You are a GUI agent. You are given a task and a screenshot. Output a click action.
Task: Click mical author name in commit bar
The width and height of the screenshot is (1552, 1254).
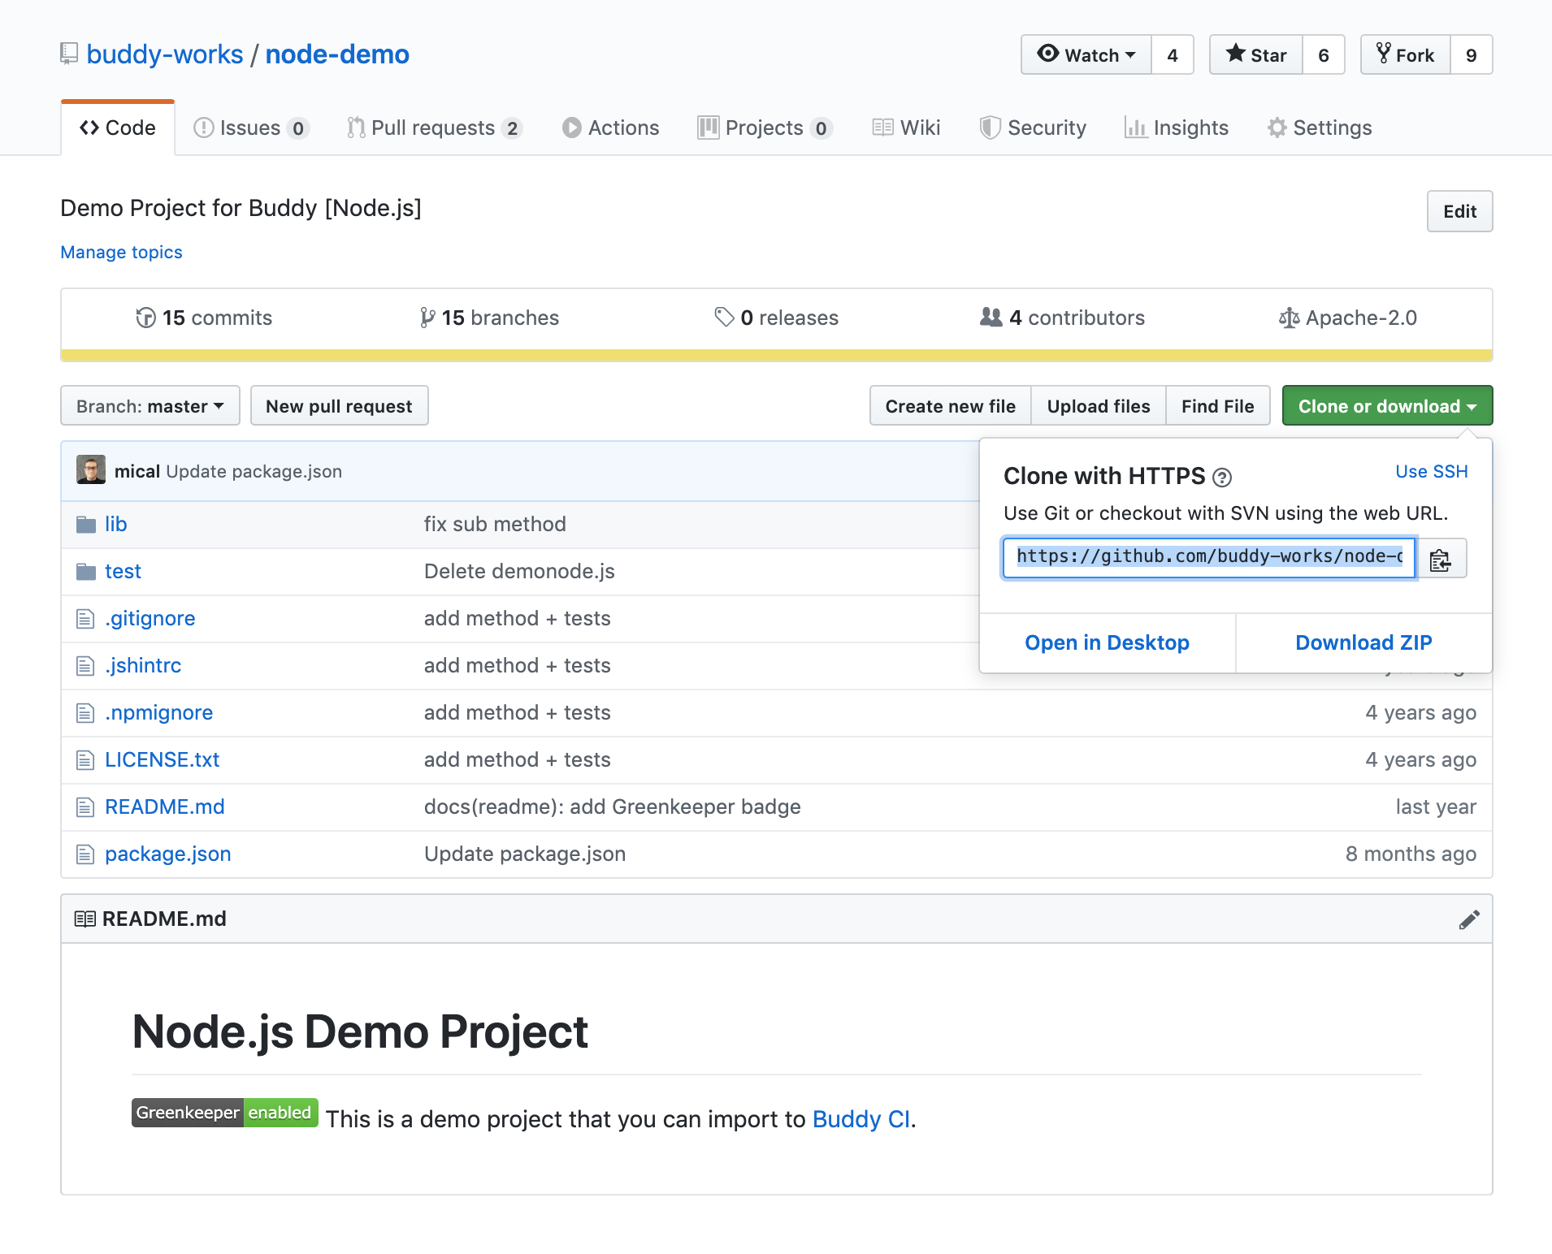(137, 472)
